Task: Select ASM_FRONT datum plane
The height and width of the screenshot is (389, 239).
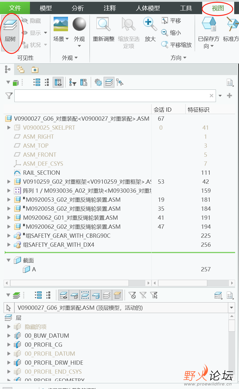Action: coord(40,155)
